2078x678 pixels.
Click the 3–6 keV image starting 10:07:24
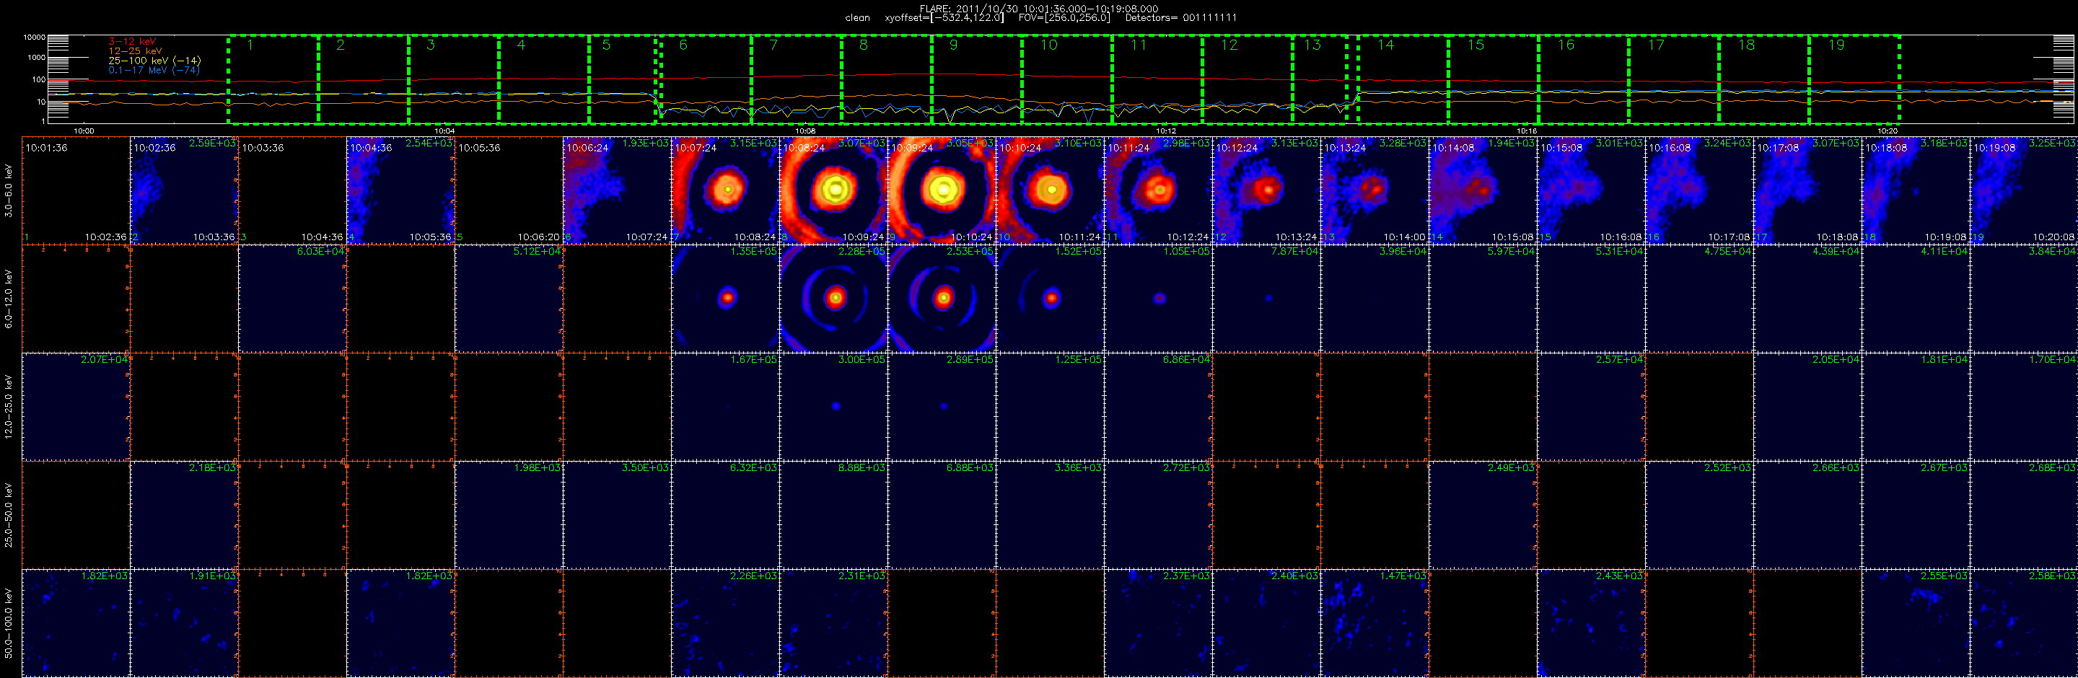pos(725,190)
